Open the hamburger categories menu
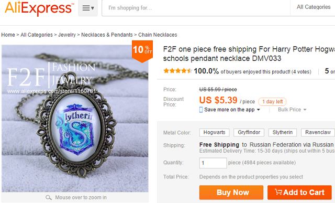Screen dimensions: 335x203 [x=88, y=8]
